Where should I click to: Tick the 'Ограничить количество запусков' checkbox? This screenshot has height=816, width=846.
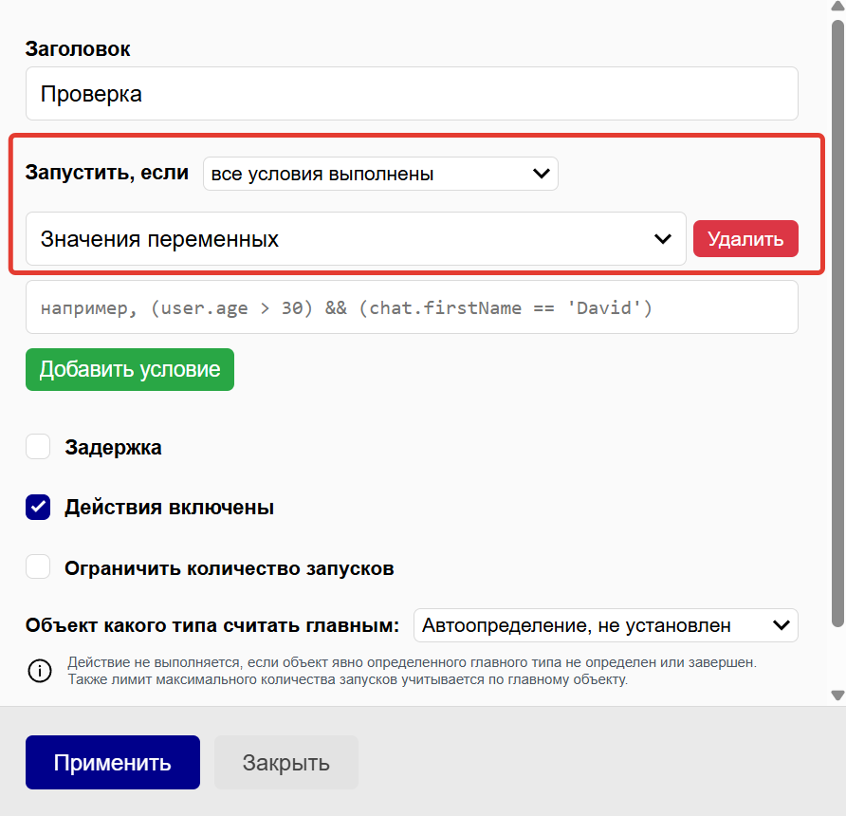(x=38, y=568)
